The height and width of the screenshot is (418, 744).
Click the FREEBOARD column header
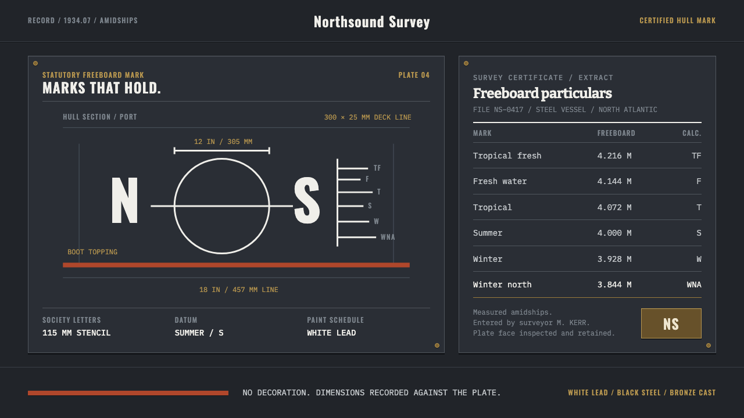[x=616, y=133]
